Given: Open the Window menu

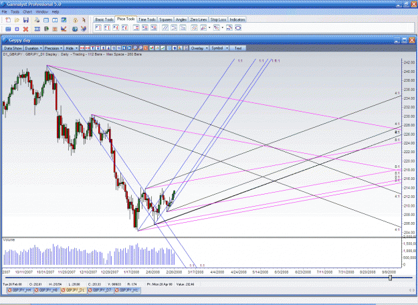Looking at the screenshot, I should 42,12.
